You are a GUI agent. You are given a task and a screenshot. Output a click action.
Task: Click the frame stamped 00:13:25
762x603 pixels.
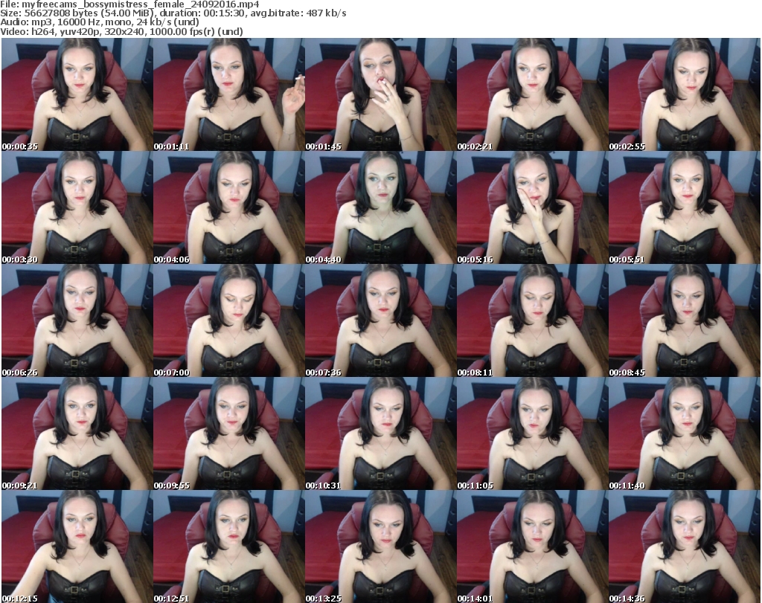pyautogui.click(x=380, y=546)
